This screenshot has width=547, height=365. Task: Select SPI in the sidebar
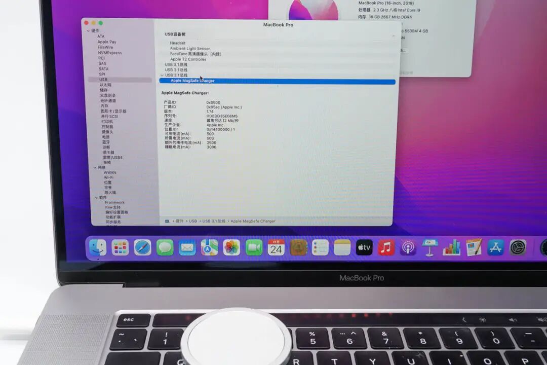pos(102,74)
